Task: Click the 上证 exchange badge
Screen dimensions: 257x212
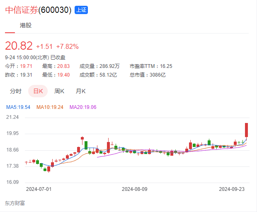Action: click(x=81, y=10)
